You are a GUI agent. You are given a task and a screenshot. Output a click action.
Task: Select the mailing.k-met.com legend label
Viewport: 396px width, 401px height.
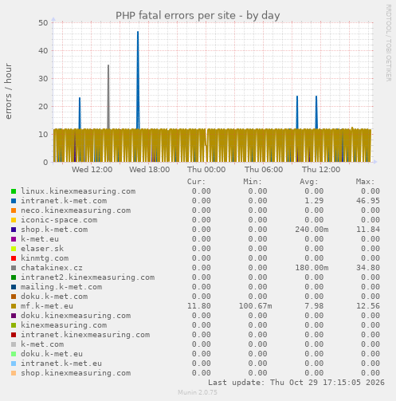pos(61,287)
